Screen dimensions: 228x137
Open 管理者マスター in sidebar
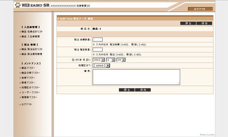point(29,97)
